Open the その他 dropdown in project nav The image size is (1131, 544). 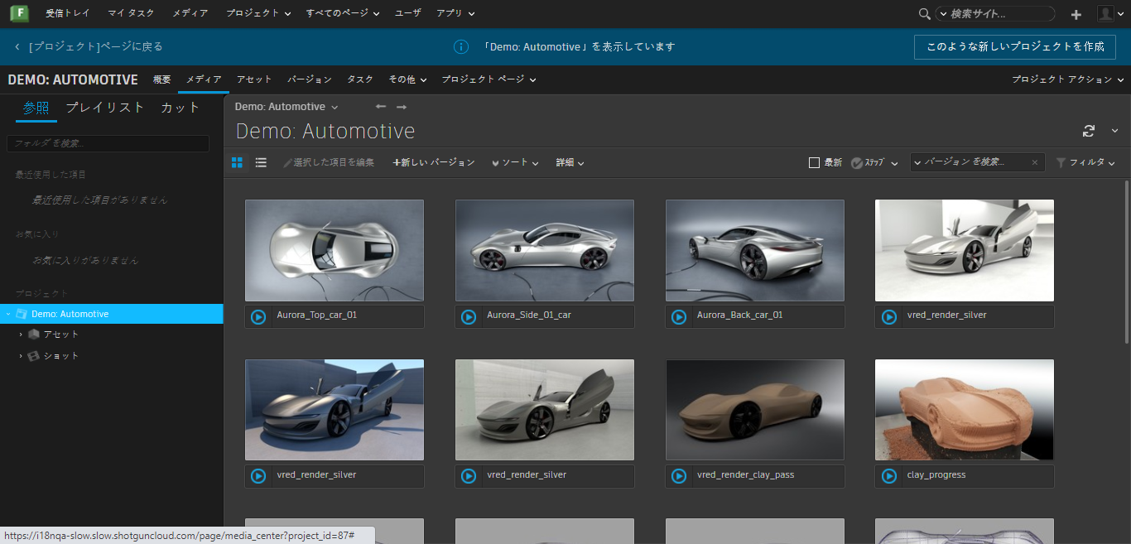(407, 79)
